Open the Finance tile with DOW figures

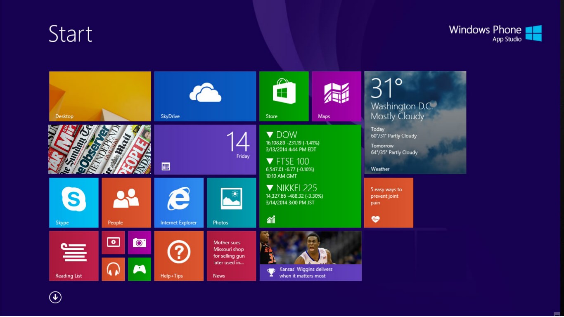[310, 176]
